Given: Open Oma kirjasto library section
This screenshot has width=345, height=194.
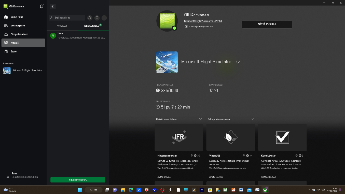Looking at the screenshot, I should pyautogui.click(x=23, y=26).
